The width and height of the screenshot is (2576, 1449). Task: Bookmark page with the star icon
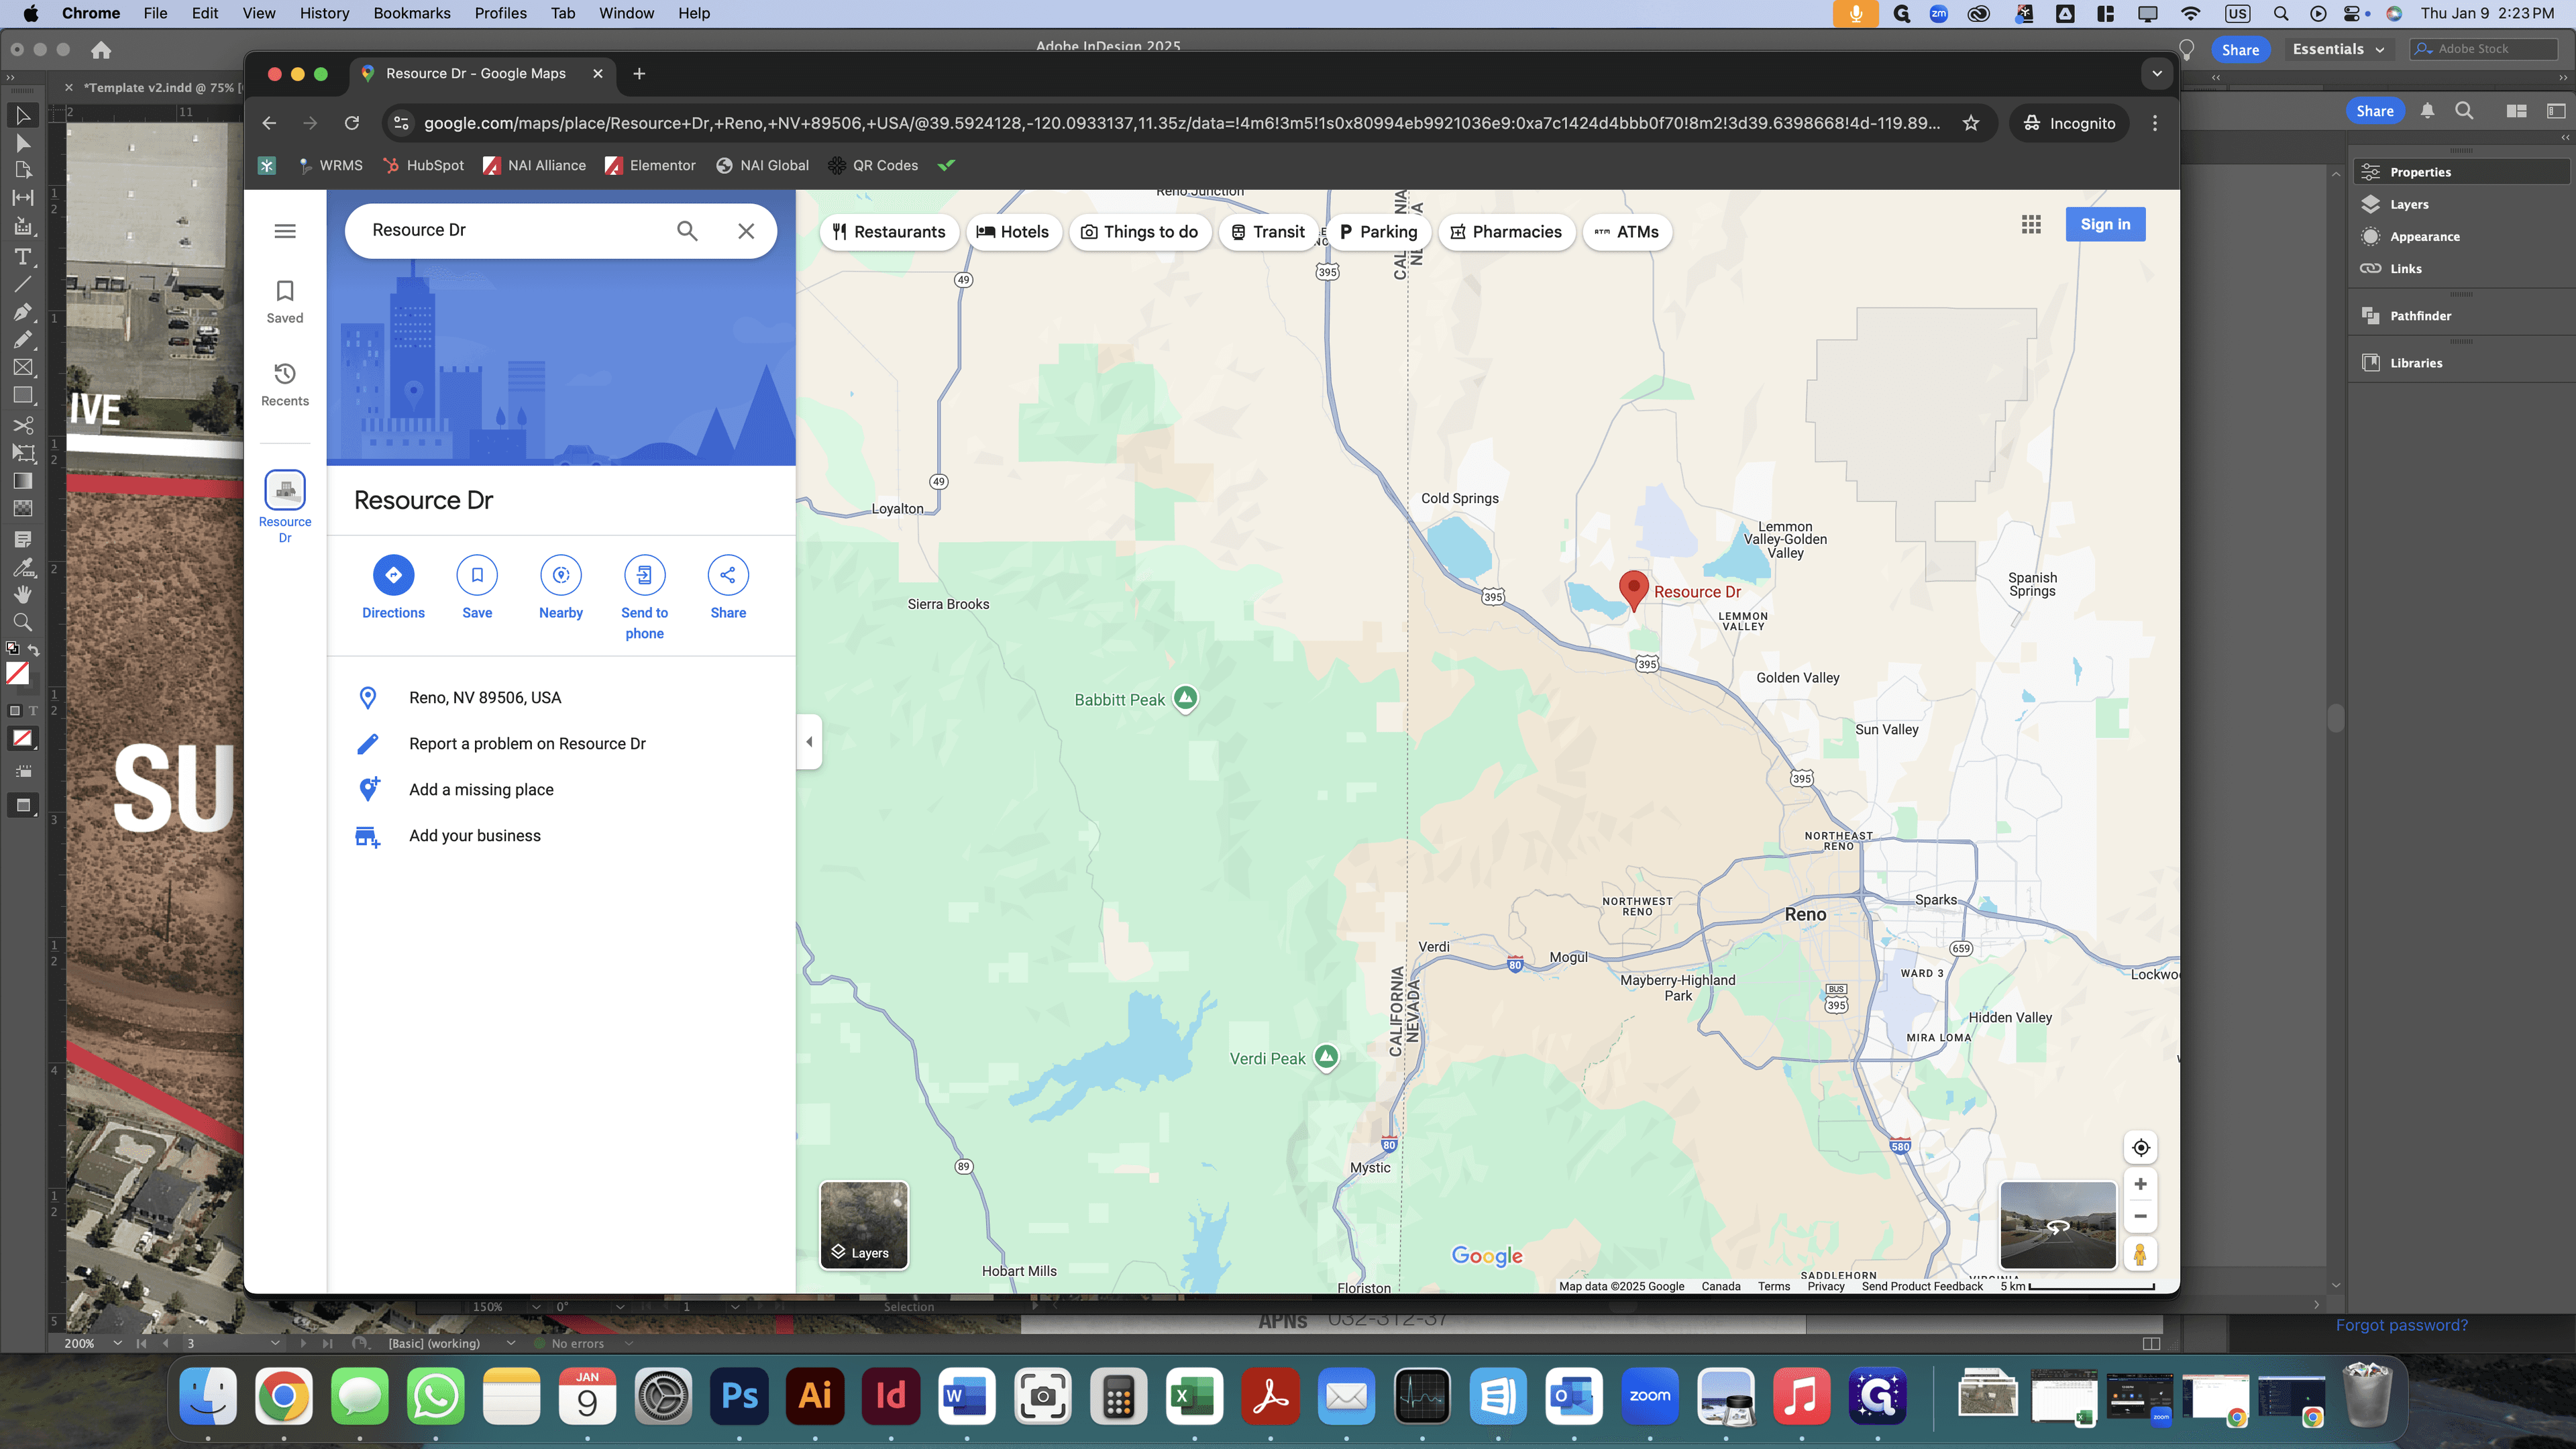pos(1971,123)
